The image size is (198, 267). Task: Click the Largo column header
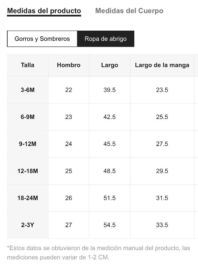click(110, 65)
